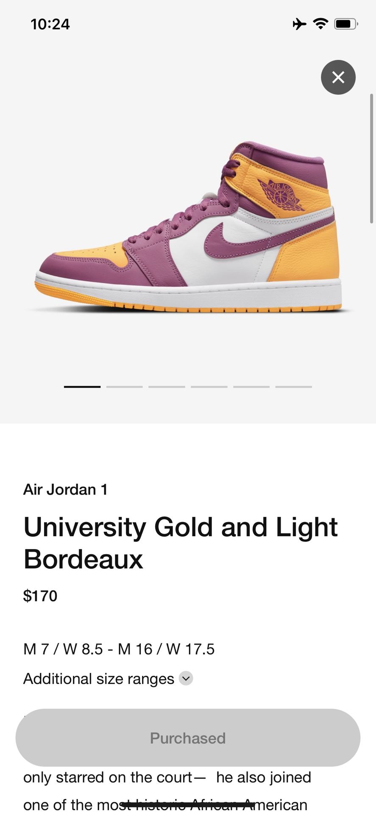
Task: Select the second carousel indicator
Action: tap(124, 387)
